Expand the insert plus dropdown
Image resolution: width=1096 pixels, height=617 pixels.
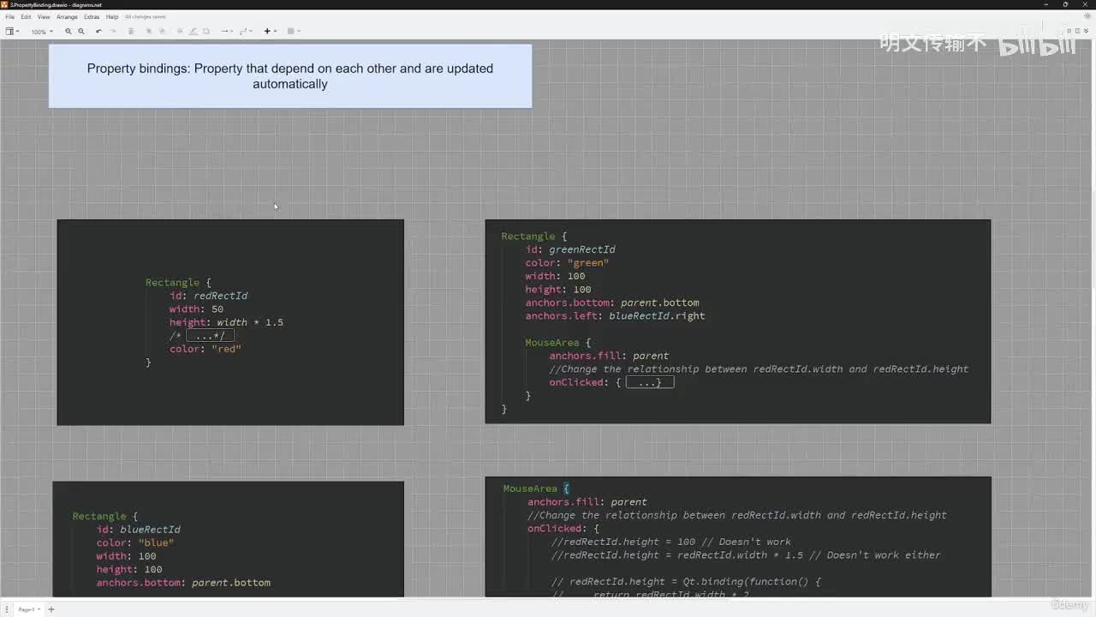point(269,32)
